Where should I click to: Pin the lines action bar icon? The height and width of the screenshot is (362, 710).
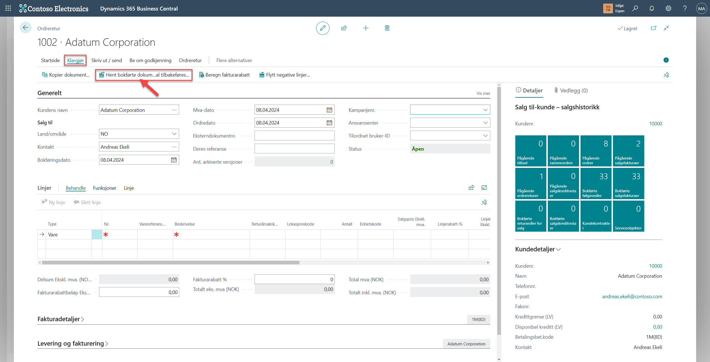pyautogui.click(x=484, y=202)
